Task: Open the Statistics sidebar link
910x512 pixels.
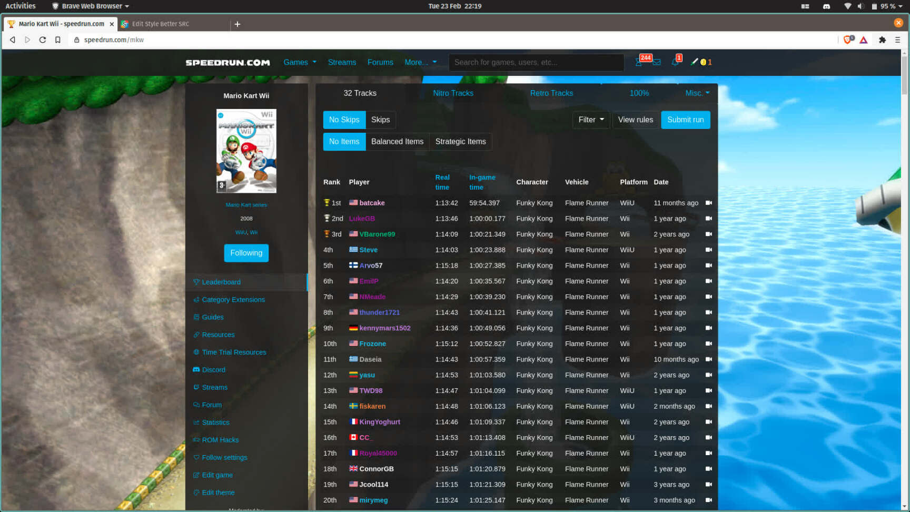Action: point(215,422)
